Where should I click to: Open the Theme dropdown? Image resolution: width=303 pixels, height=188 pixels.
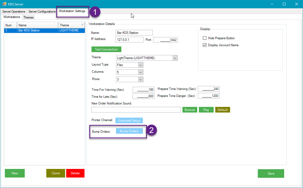coord(175,58)
